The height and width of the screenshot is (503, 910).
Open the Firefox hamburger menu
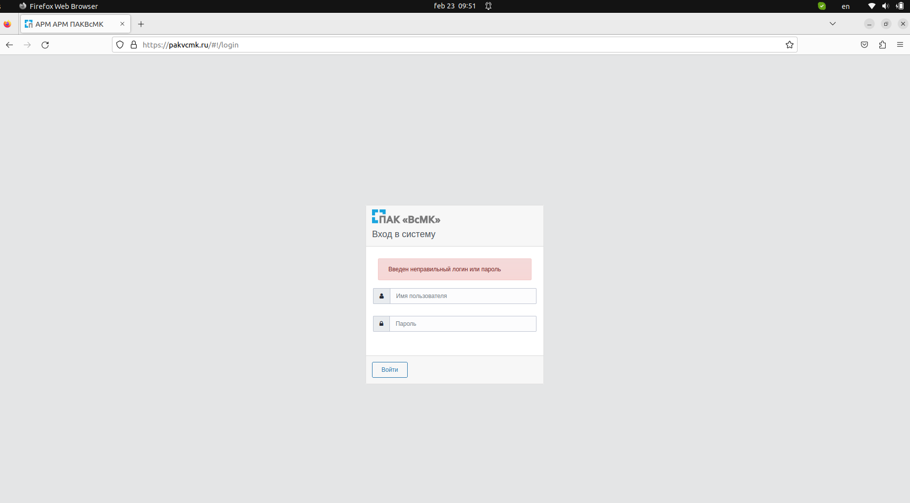click(901, 45)
